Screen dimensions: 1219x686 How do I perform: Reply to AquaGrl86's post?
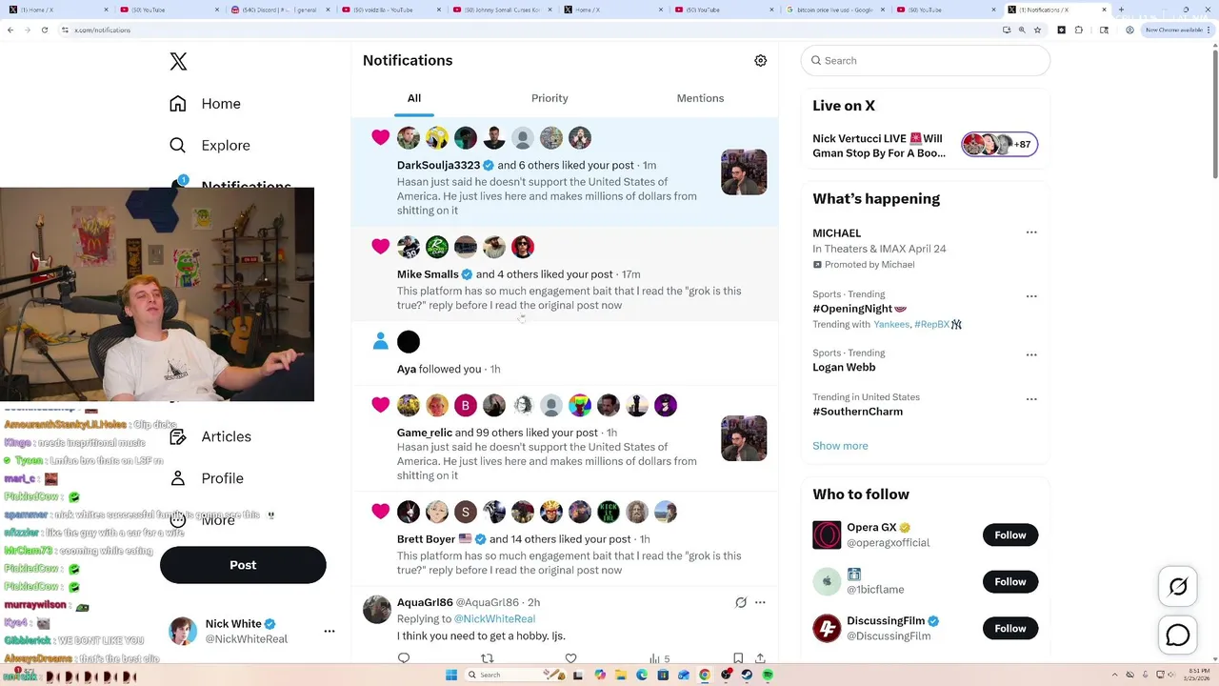pos(404,658)
